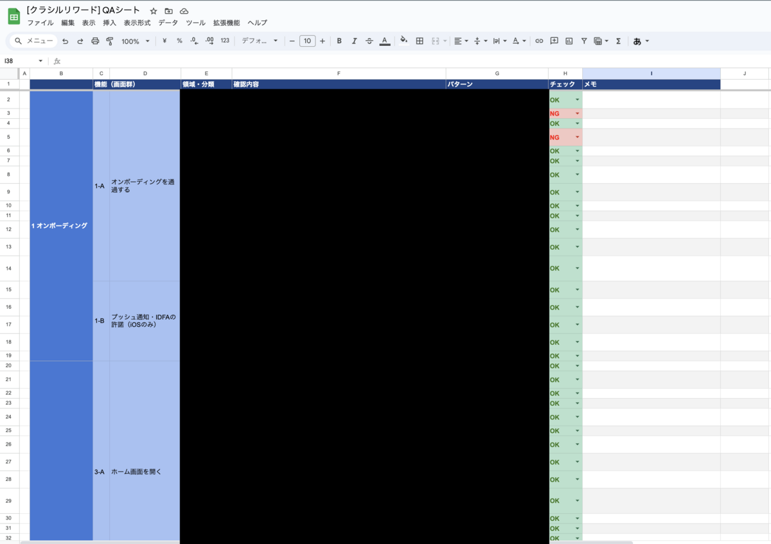
Task: Click the create filter funnel icon
Action: point(584,41)
